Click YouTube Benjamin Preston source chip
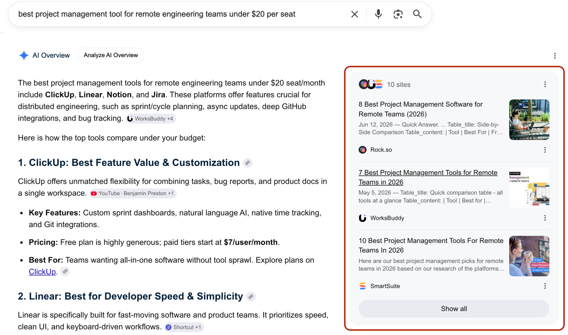 tap(133, 193)
